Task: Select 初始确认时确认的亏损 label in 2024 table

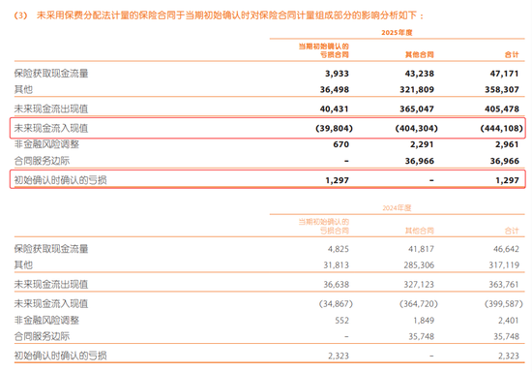Action: 60,356
